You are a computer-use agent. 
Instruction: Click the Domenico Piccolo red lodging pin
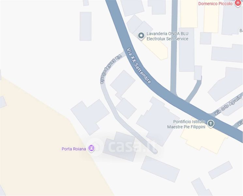(238, 3)
